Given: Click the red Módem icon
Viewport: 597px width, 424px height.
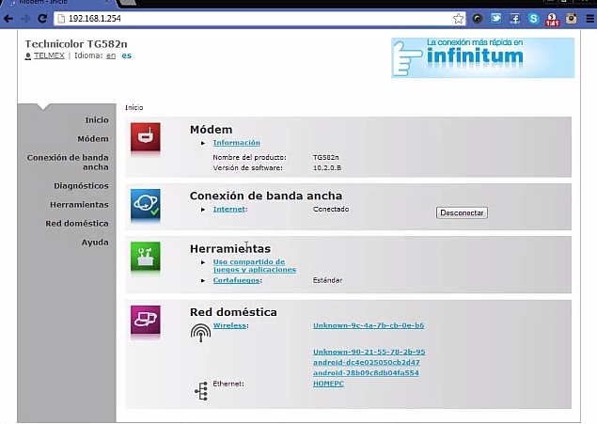Looking at the screenshot, I should pos(145,138).
